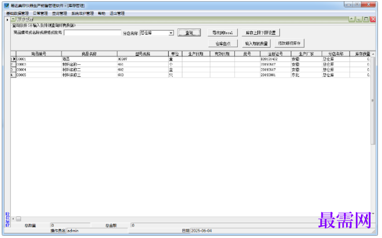Click the vertical scrollbar up arrow
Screen dimensions: 382x238
pyautogui.click(x=373, y=54)
